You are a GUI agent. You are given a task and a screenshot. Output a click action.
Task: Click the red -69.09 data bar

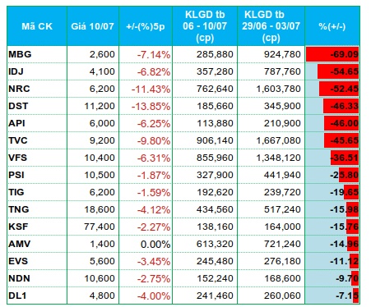pyautogui.click(x=332, y=54)
